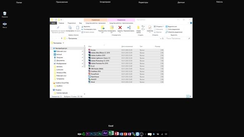Switch to large icons view in status bar
The height and width of the screenshot is (137, 244).
coord(191,96)
